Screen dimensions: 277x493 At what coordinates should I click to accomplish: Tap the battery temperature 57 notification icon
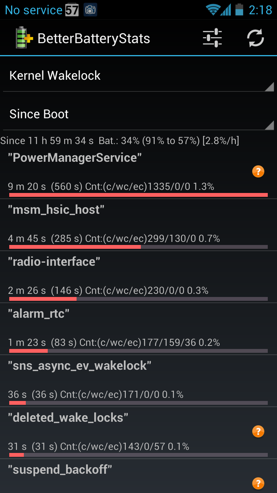(x=72, y=10)
